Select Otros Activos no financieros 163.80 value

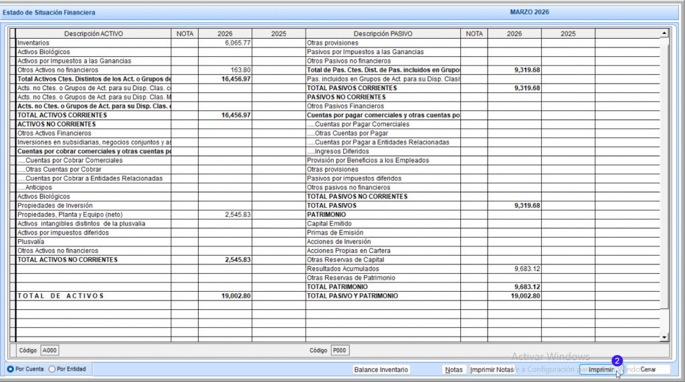(x=225, y=69)
